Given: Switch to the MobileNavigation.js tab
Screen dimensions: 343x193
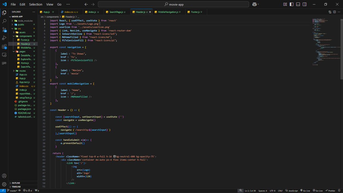Looking at the screenshot, I should (169, 12).
